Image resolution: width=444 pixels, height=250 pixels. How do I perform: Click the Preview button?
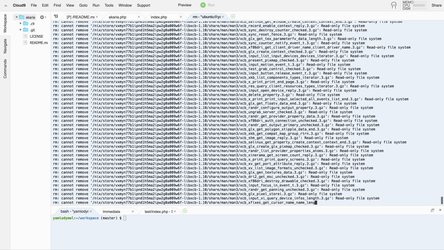185,5
